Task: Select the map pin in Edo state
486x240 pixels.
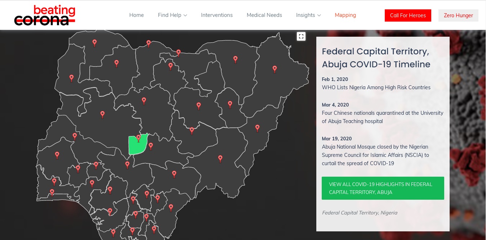Action: tap(110, 190)
